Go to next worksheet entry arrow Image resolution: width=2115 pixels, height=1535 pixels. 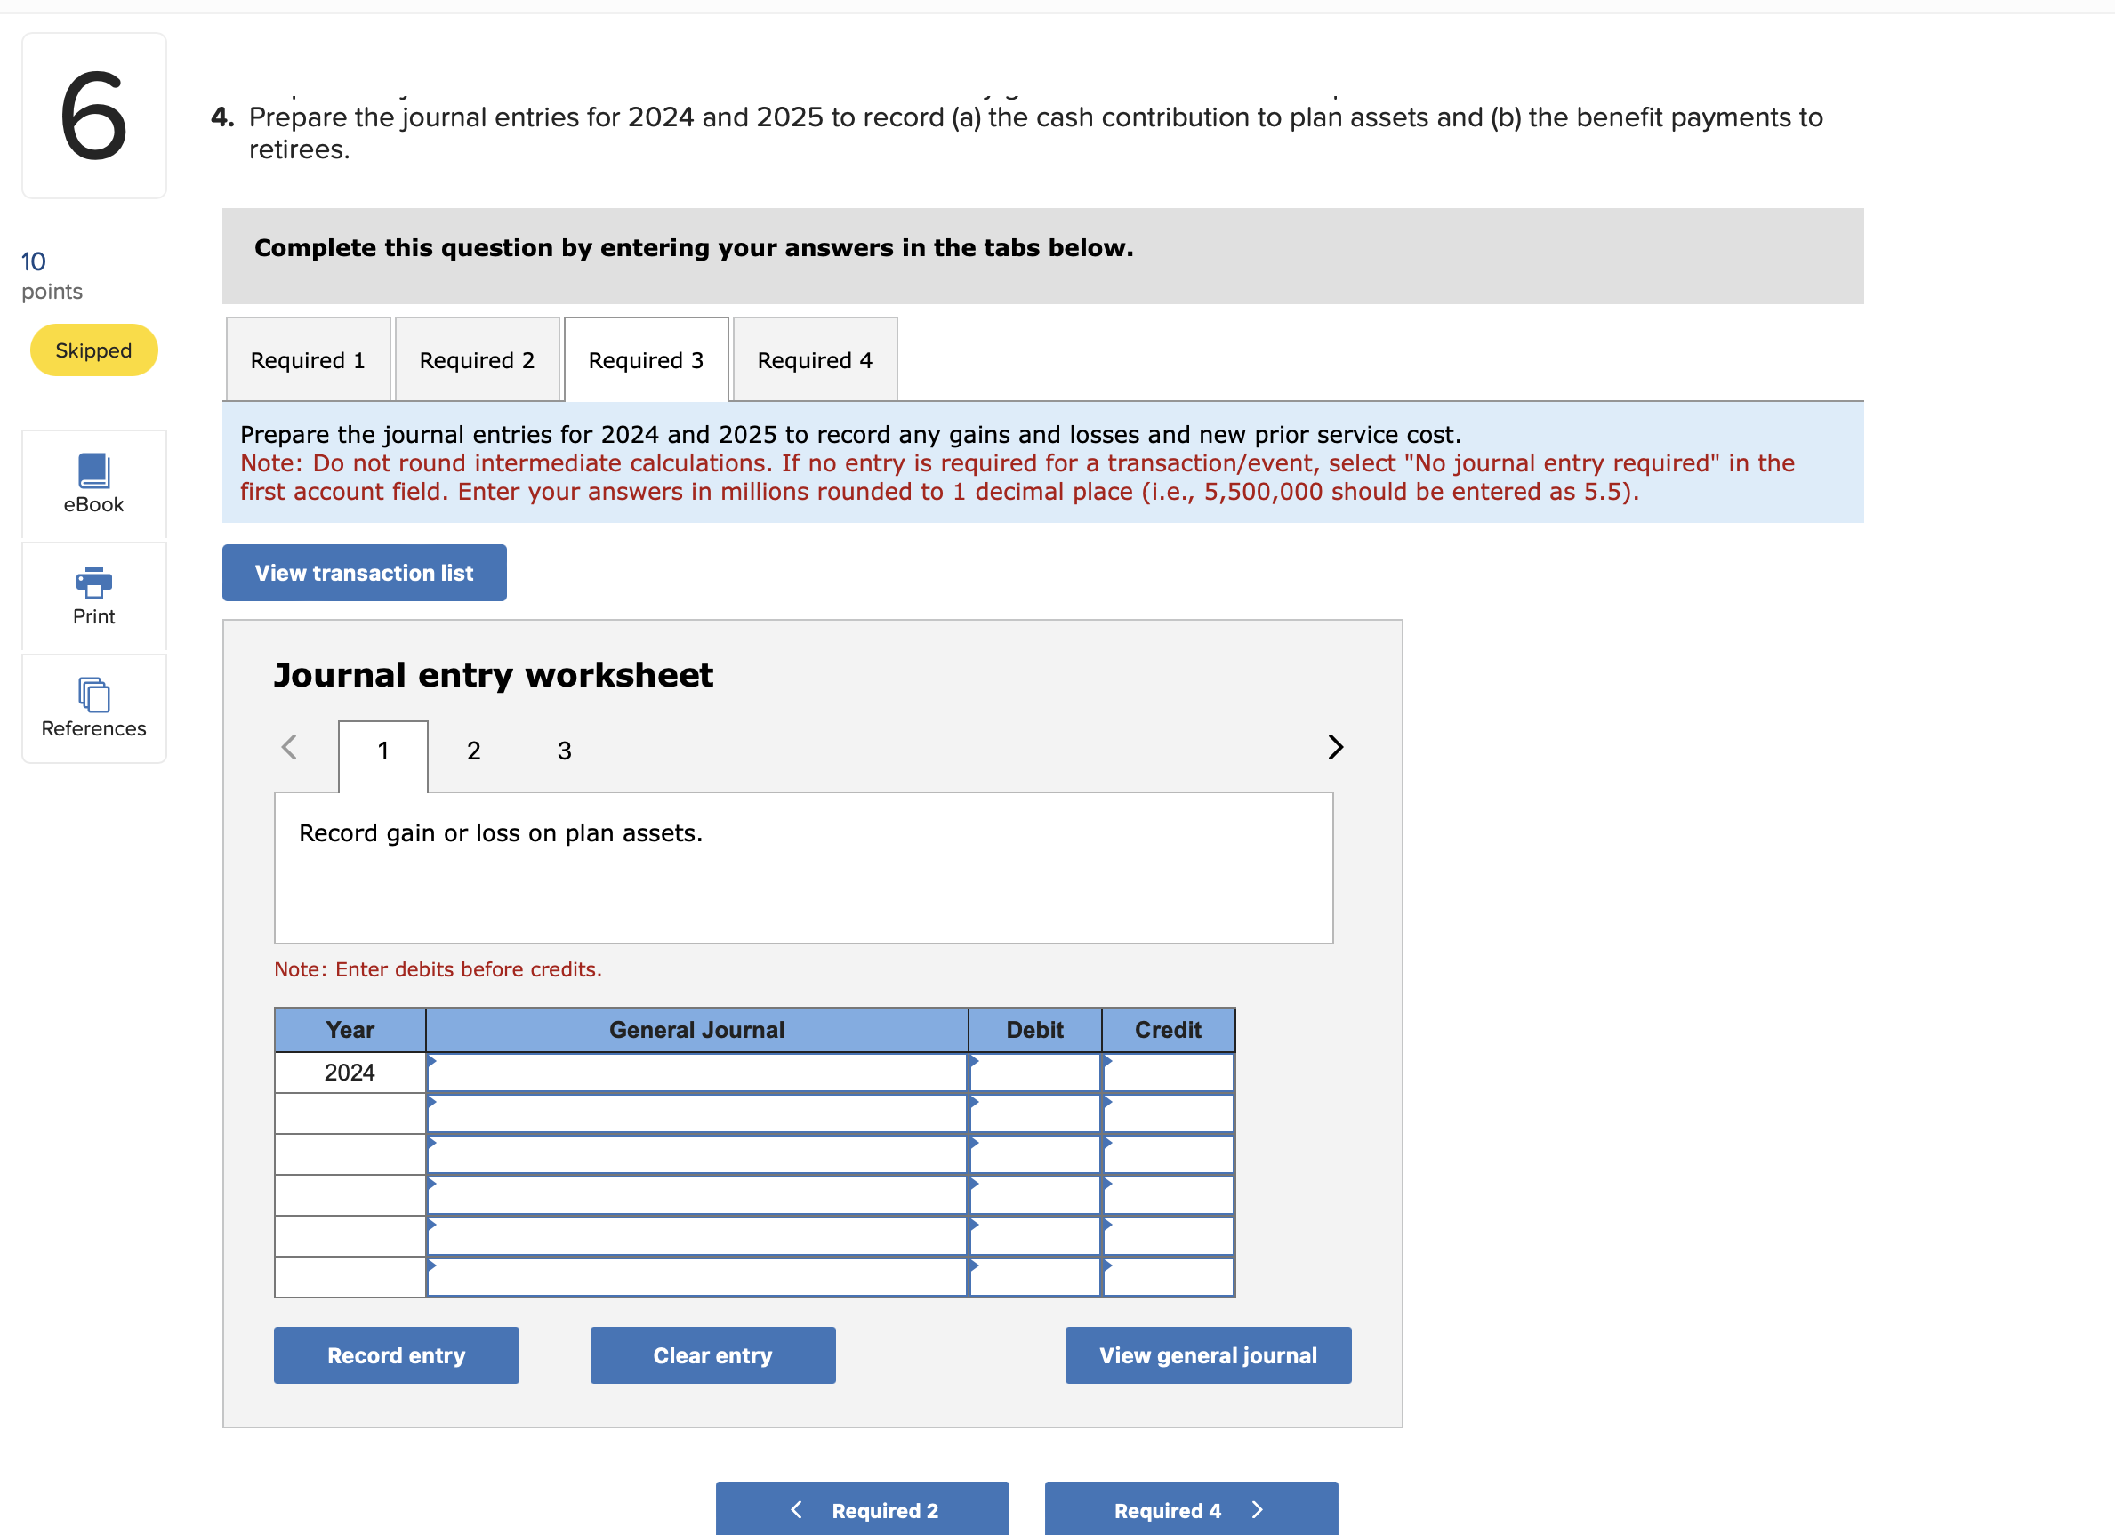tap(1334, 747)
